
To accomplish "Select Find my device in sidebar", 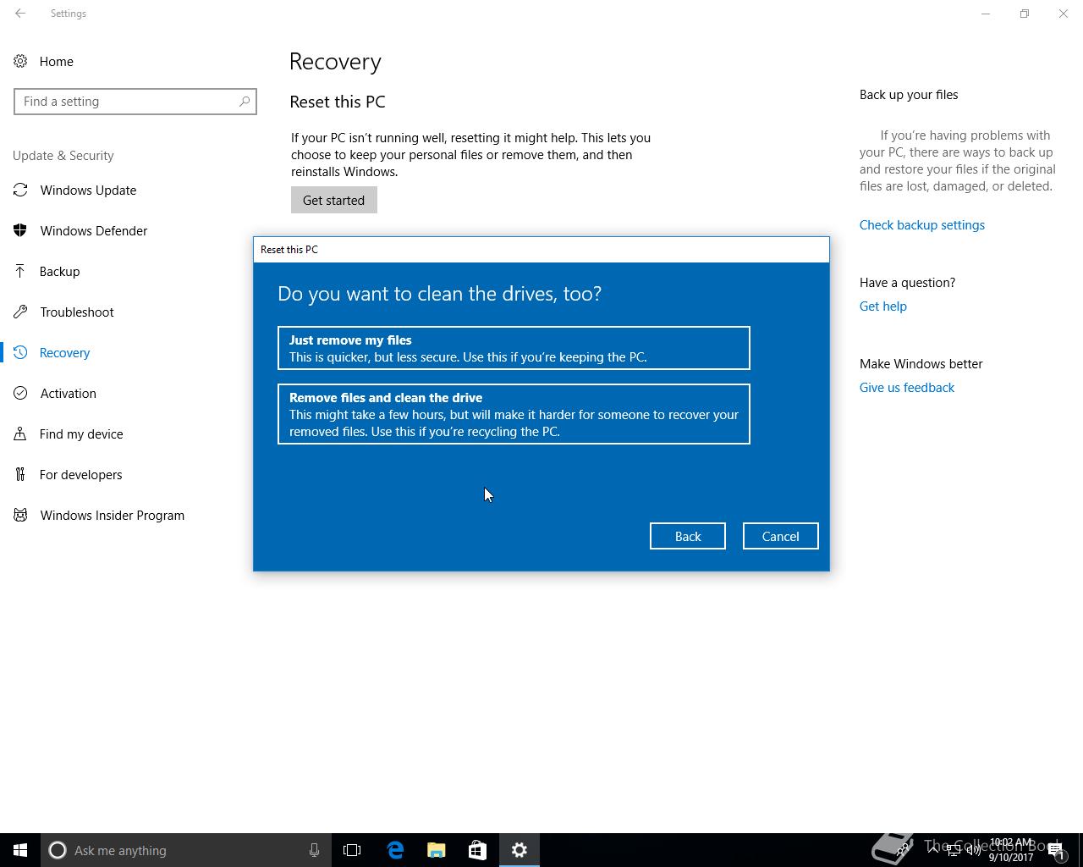I will pyautogui.click(x=81, y=433).
